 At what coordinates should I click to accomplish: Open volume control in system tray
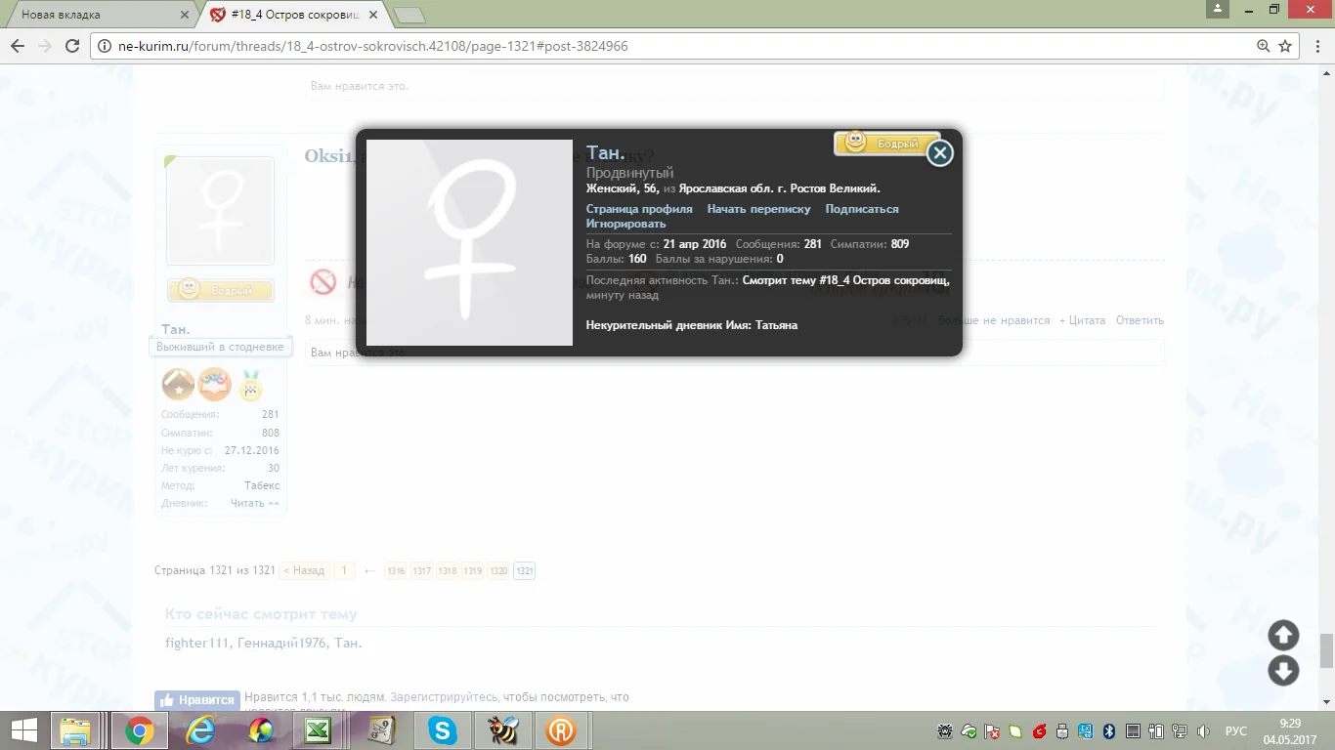(x=1203, y=730)
